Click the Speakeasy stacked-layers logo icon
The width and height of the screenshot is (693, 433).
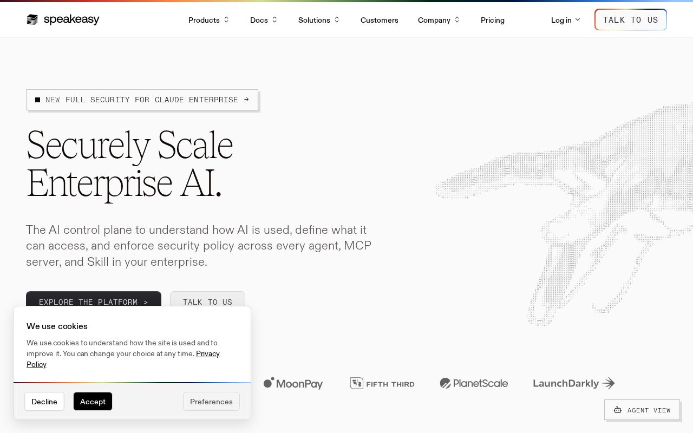pyautogui.click(x=32, y=20)
